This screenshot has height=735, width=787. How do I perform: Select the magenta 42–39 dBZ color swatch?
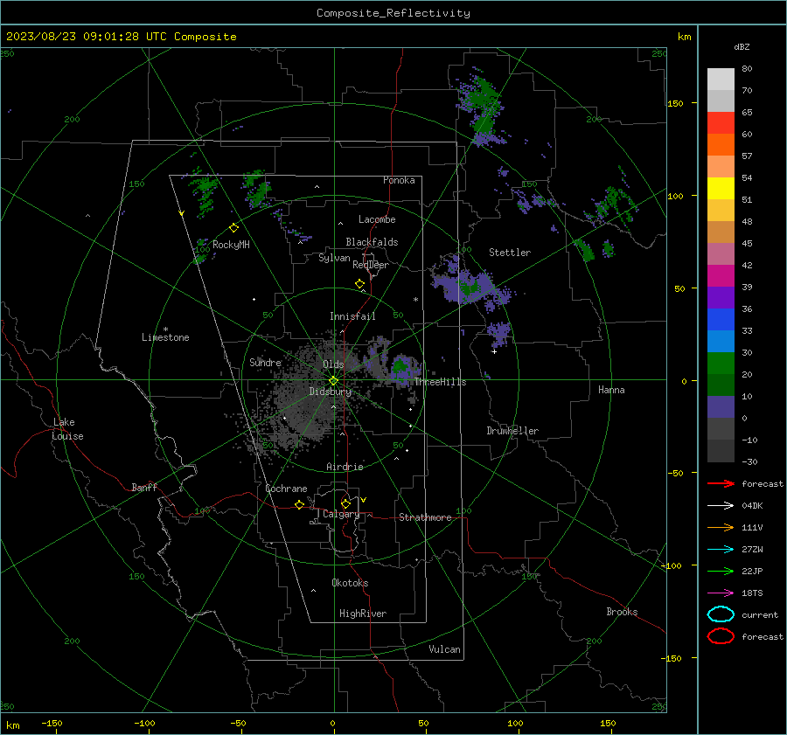coord(721,276)
